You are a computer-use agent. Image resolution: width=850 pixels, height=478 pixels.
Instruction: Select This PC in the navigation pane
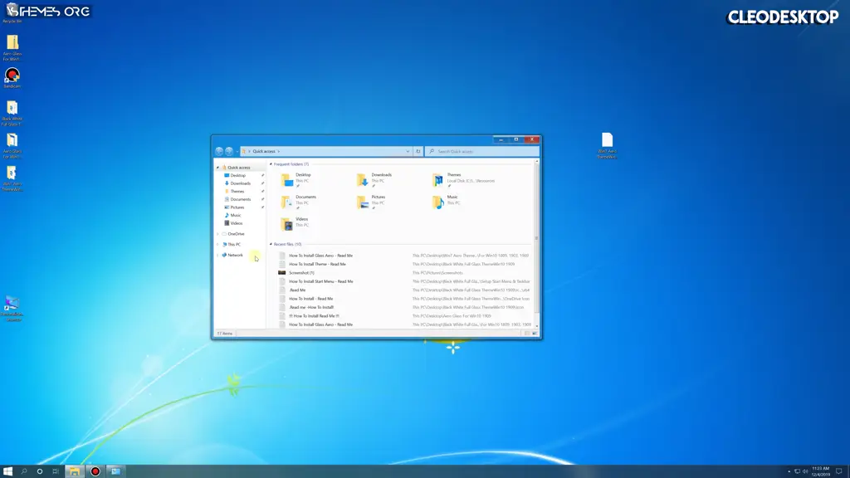click(232, 245)
